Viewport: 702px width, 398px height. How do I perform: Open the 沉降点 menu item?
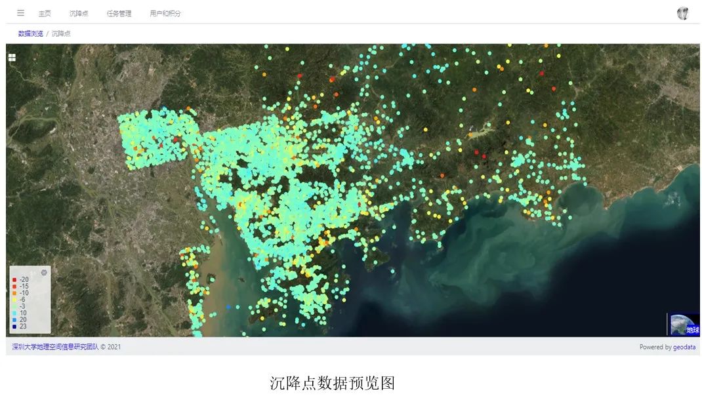coord(79,14)
